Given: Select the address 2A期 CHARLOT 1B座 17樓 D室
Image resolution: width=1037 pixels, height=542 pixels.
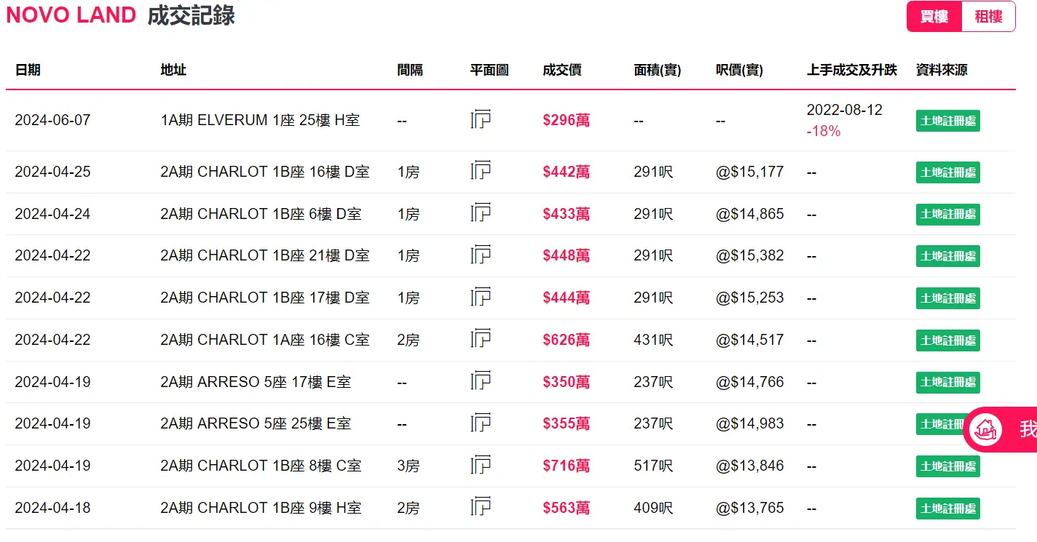Looking at the screenshot, I should click(x=265, y=298).
